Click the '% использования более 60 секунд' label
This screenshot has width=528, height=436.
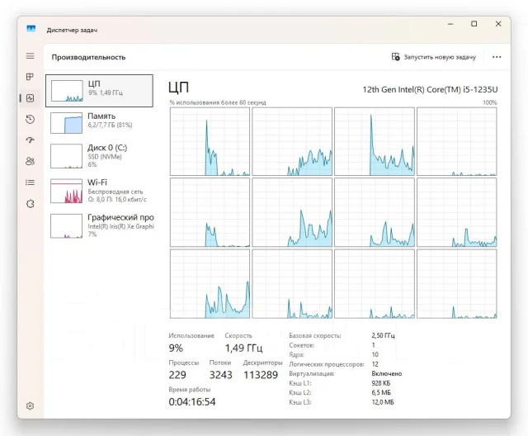[218, 102]
